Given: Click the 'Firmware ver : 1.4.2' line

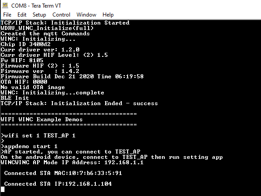Looking at the screenshot, I should (40, 71).
